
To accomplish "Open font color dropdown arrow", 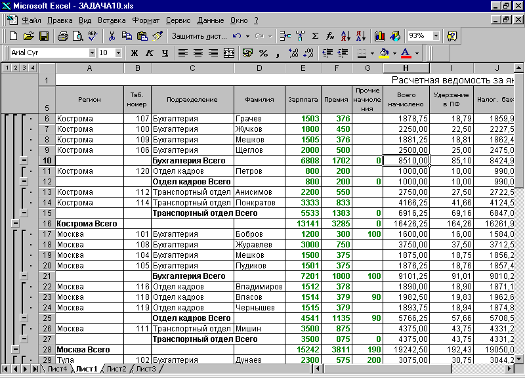I will [x=417, y=53].
